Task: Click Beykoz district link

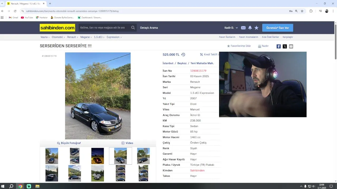Action: 182,63
